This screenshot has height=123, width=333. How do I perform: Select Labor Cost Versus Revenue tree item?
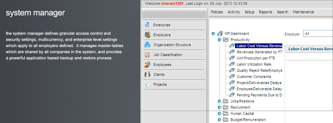click(x=259, y=46)
